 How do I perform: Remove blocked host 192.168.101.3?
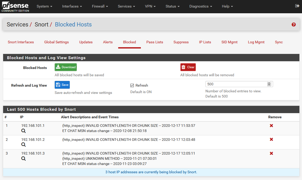click(271, 153)
